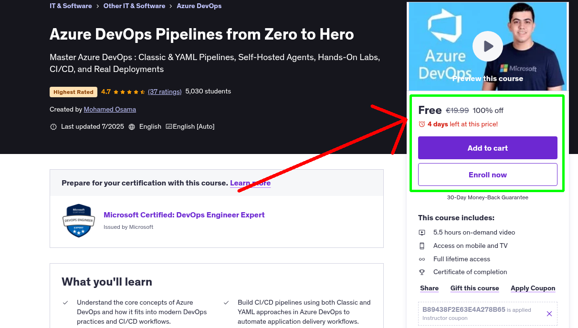
Task: Click 'Issued by Microsoft' text
Action: (x=128, y=227)
